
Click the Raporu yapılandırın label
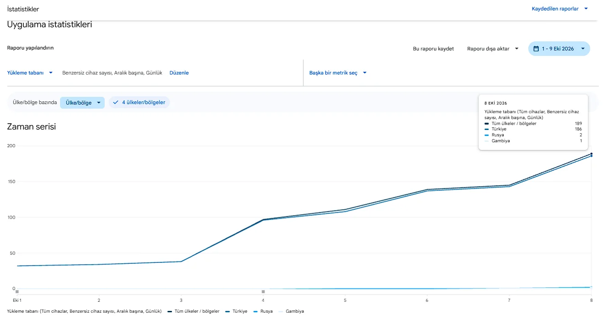30,48
